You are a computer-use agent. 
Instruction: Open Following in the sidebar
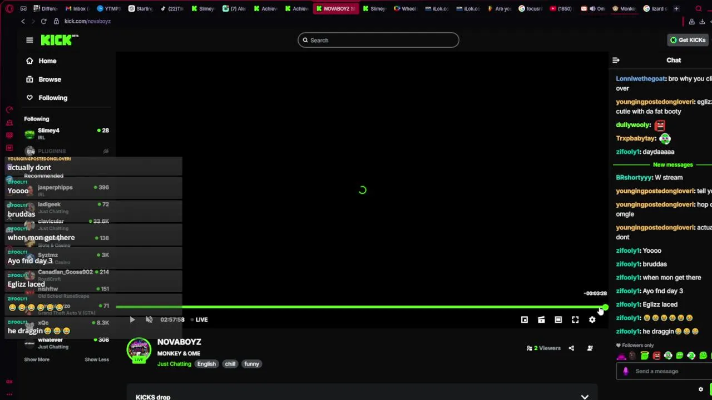pos(47,98)
